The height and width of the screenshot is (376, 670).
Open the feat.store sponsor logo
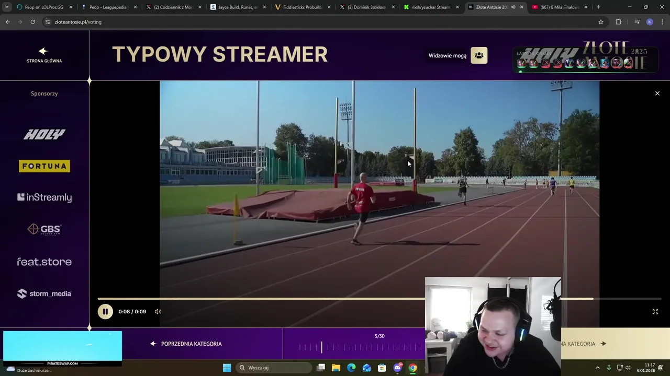coord(44,262)
